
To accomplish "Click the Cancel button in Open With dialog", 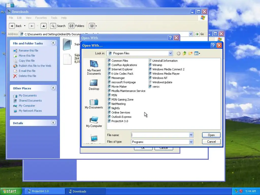I will click(211, 142).
